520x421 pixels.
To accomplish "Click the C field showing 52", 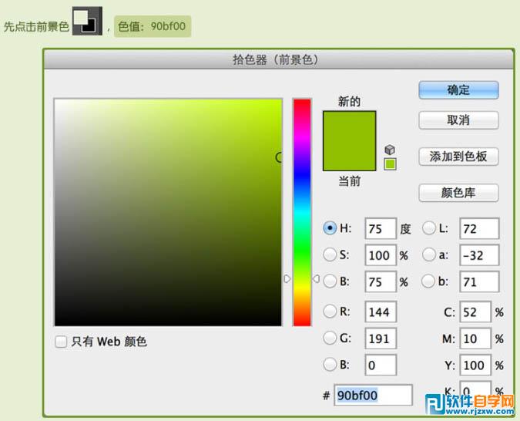I will click(475, 312).
